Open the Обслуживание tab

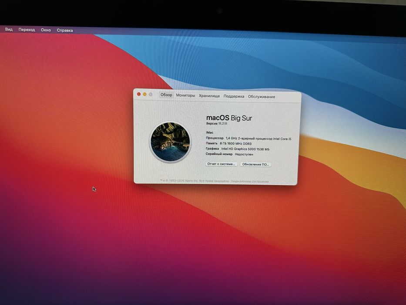pyautogui.click(x=262, y=96)
